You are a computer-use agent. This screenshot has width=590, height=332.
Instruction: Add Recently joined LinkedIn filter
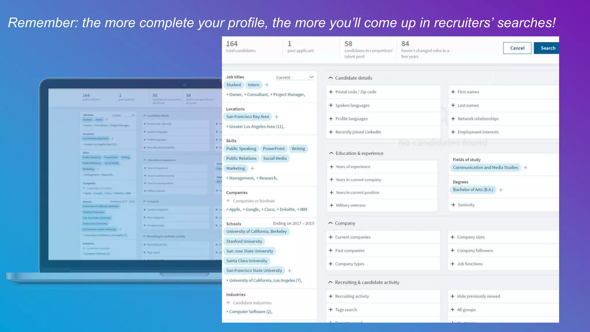point(383,132)
